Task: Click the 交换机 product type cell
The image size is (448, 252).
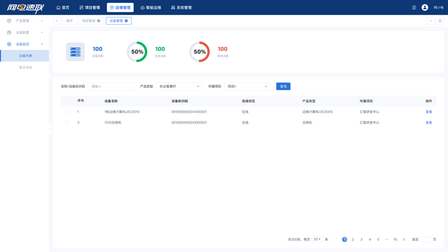Action: [307, 123]
